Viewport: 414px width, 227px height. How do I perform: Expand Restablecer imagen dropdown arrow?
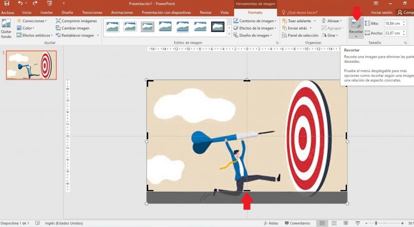pos(98,35)
